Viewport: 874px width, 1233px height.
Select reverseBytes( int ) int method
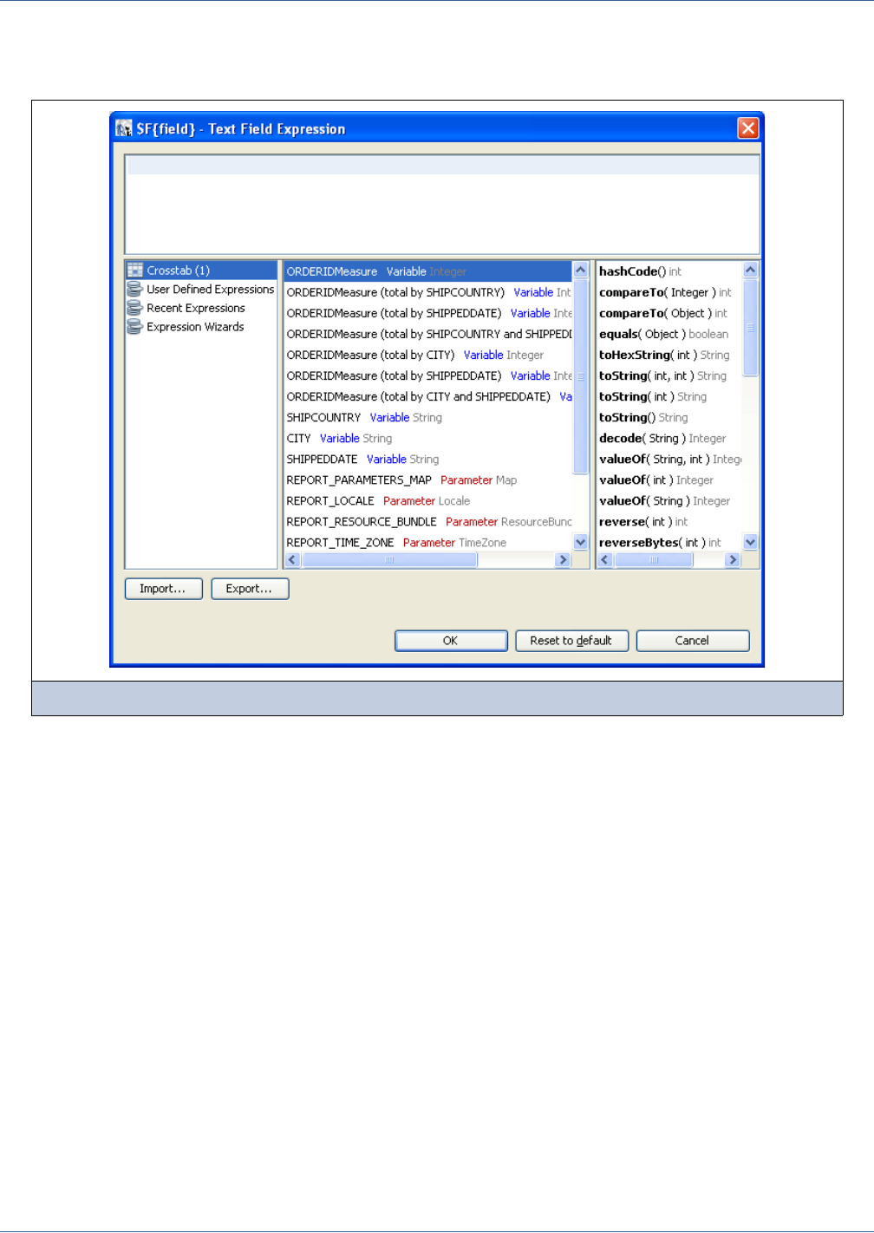coord(669,542)
